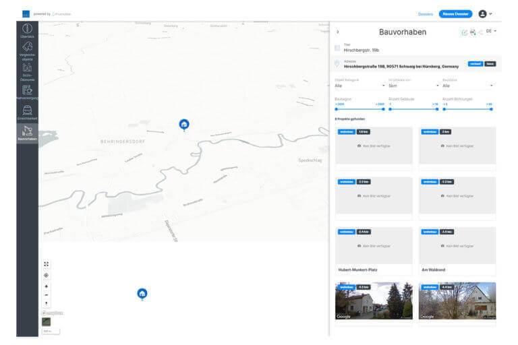Screen dimensions: 518x345
Task: Click the map fullscreen icon
Action: [46, 264]
